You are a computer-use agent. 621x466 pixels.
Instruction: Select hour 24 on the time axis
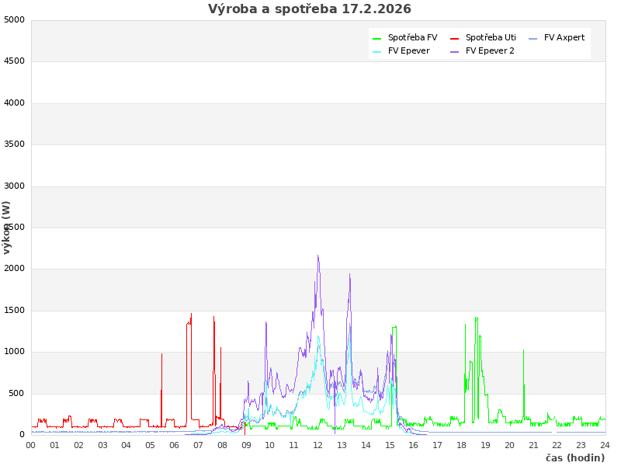point(605,445)
